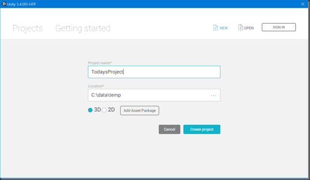Image resolution: width=310 pixels, height=180 pixels.
Task: Click the SIGN IN button
Action: 279,27
